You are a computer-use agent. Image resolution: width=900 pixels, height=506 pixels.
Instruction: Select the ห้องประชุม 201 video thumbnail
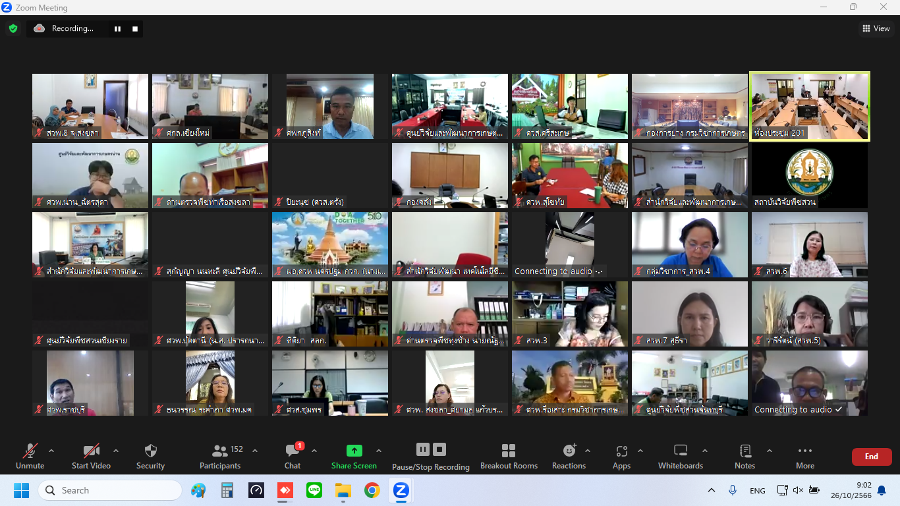[x=810, y=106]
